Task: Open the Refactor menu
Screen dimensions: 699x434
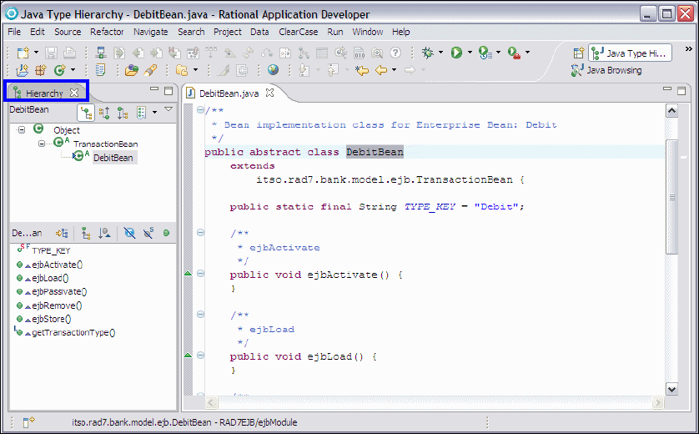Action: 107,32
